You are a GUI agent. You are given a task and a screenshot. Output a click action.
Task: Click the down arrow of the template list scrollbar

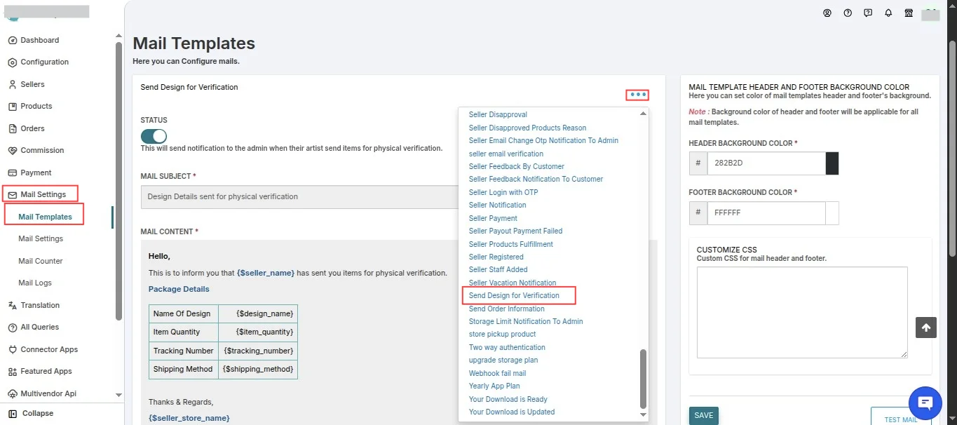pyautogui.click(x=644, y=415)
